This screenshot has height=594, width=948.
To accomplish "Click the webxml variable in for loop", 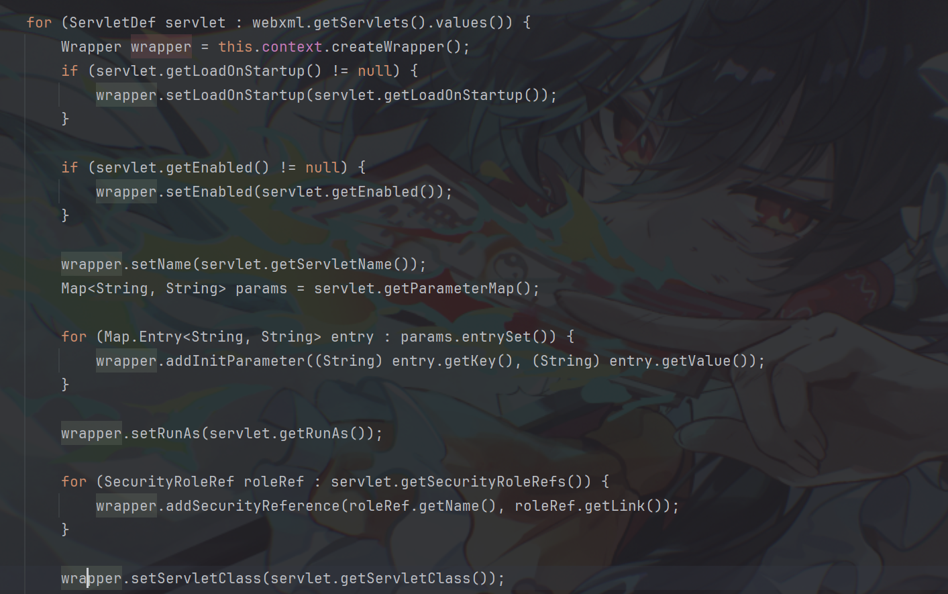I will 278,23.
